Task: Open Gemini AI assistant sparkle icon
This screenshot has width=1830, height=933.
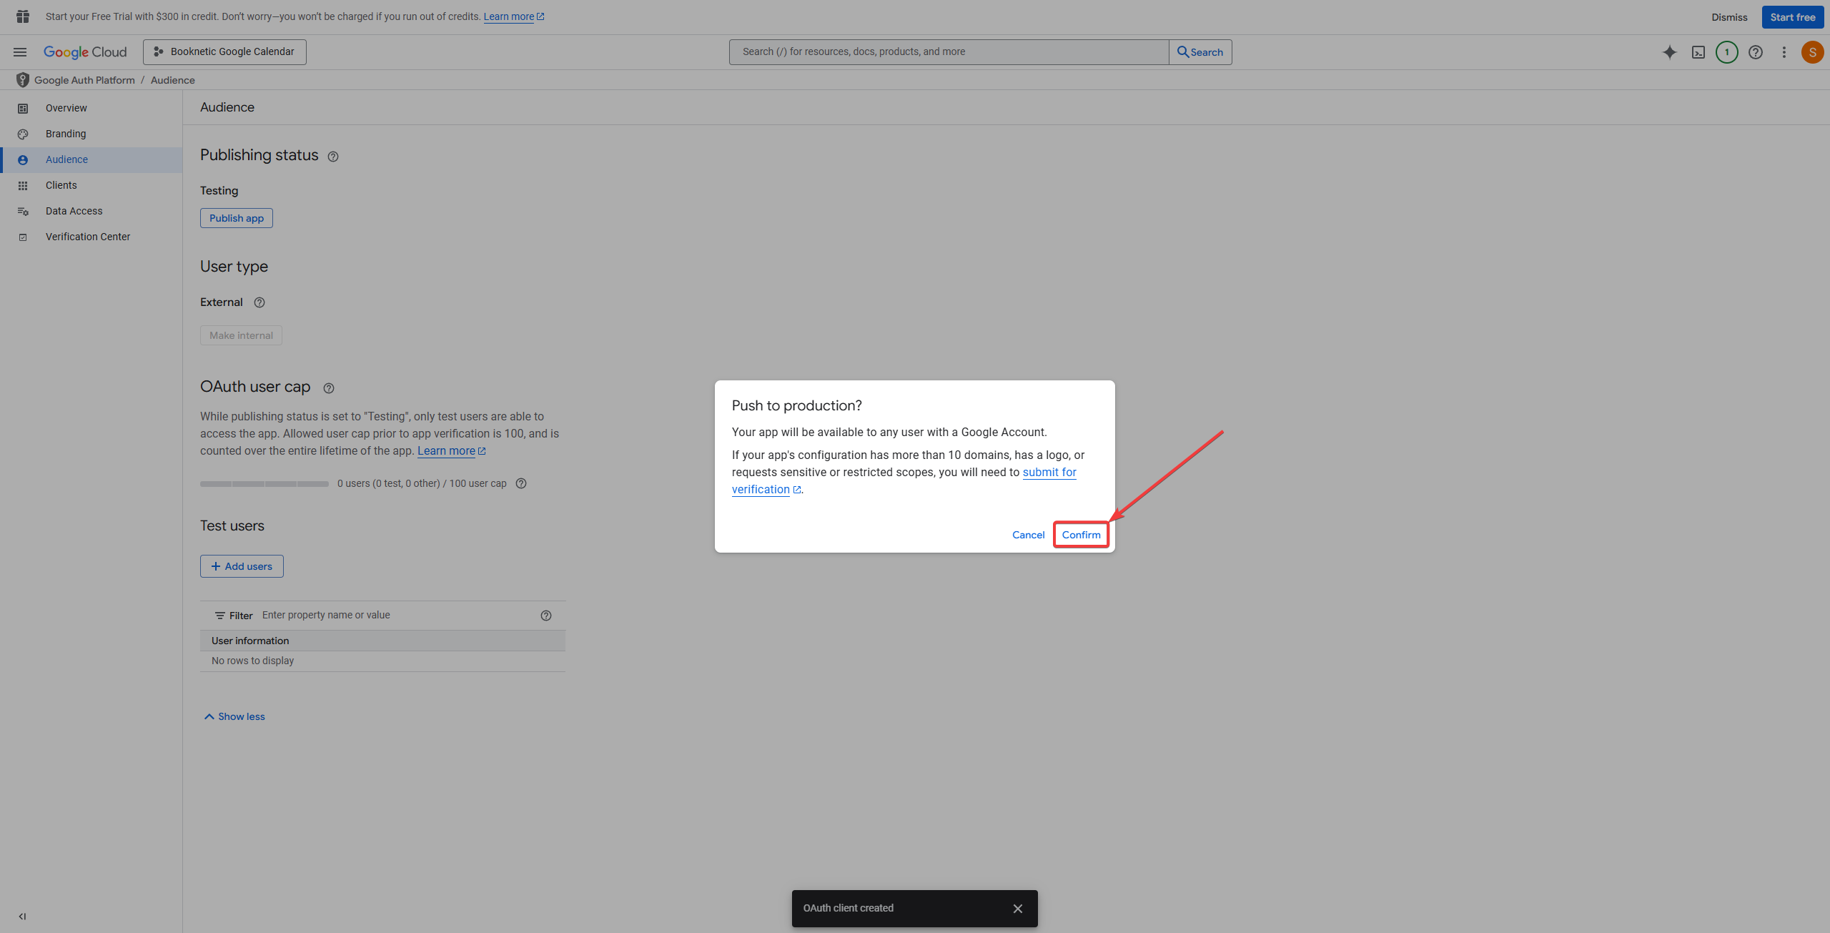Action: (1669, 52)
